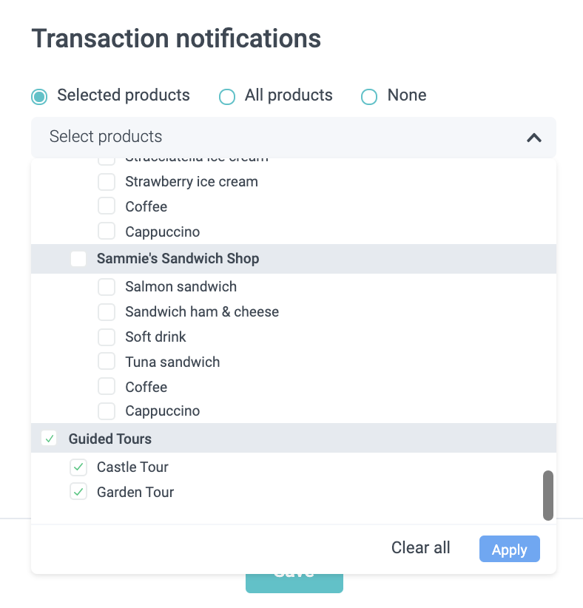Screen dimensions: 583x608
Task: Check the Strawberry ice cream checkbox
Action: [107, 182]
